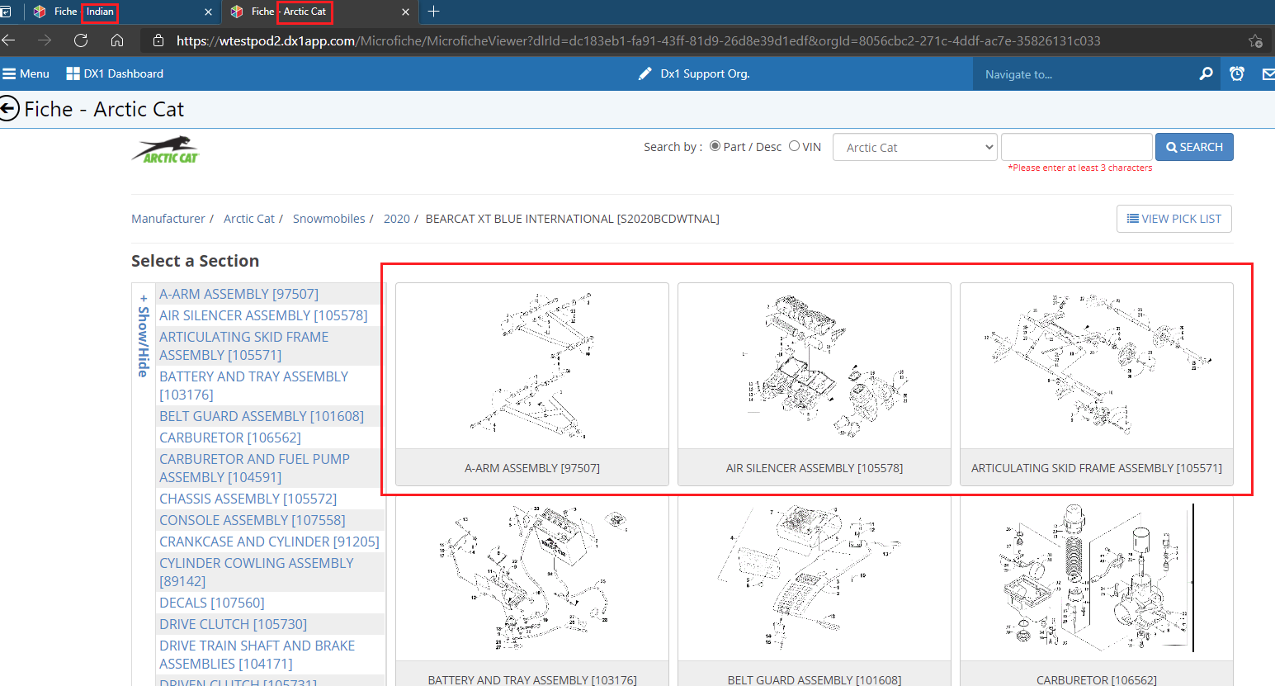
Task: Open the browser home page icon
Action: [117, 40]
